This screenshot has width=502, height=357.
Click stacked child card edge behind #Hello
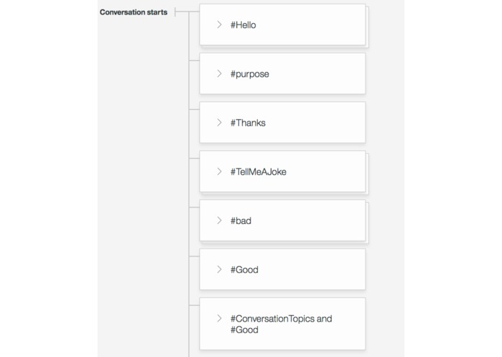point(367,27)
